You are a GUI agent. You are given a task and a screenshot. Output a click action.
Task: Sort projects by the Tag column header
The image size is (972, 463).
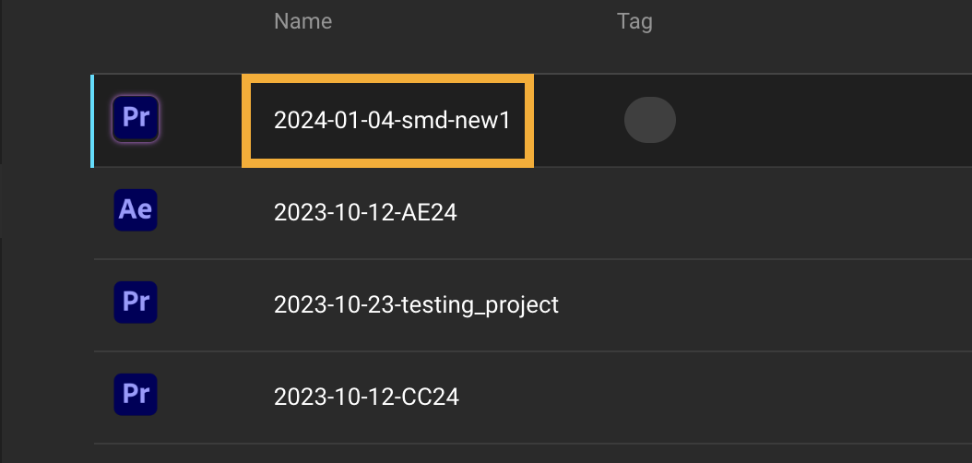[634, 21]
